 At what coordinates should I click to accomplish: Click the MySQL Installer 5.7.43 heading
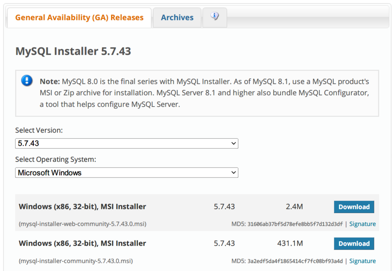[73, 51]
